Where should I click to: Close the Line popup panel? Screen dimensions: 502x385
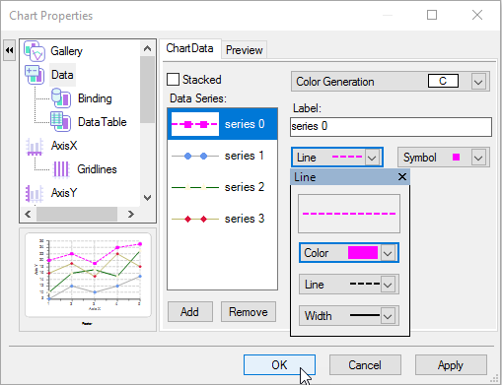(402, 177)
